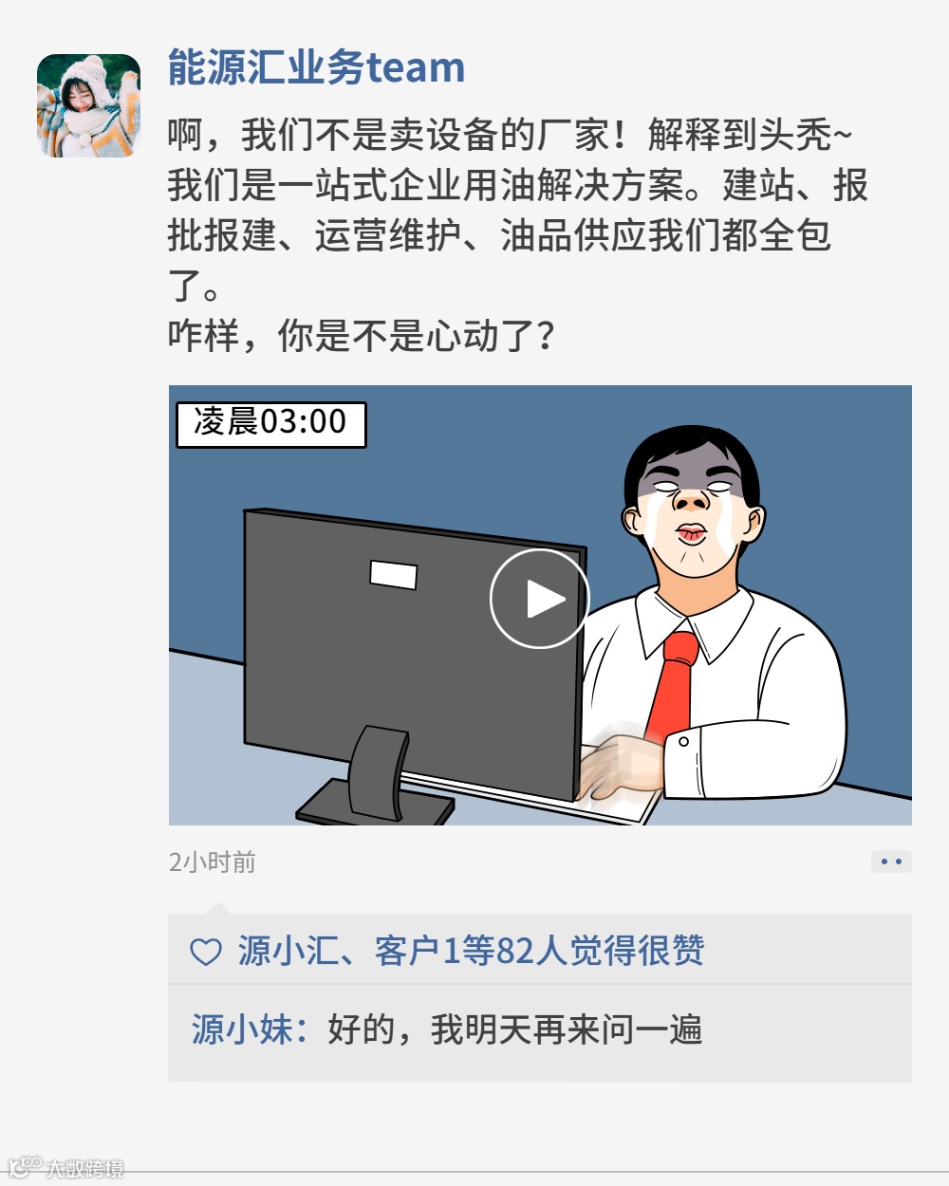The height and width of the screenshot is (1186, 949).
Task: Click liker name 源小汇
Action: point(288,950)
